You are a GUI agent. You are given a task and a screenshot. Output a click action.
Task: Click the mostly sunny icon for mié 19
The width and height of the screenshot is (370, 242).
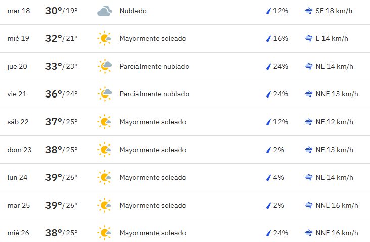coord(104,38)
